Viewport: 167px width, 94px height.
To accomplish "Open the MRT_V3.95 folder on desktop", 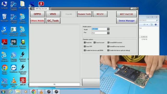I will 22,5.
